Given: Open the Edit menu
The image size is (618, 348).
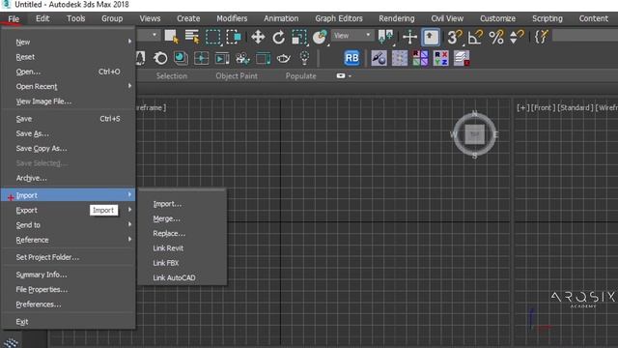Looking at the screenshot, I should [x=42, y=18].
